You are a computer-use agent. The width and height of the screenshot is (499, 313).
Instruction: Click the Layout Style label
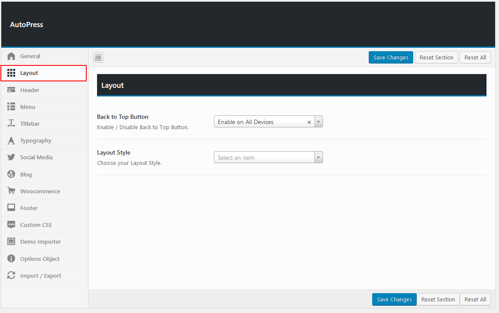click(x=113, y=152)
